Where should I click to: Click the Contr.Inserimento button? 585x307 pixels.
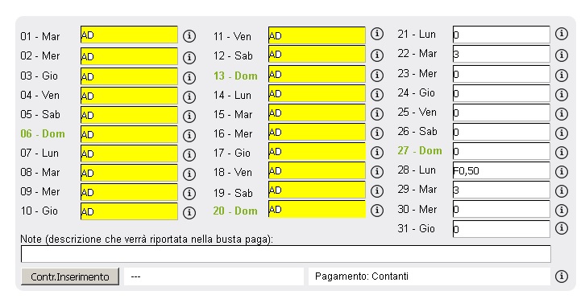(x=70, y=276)
